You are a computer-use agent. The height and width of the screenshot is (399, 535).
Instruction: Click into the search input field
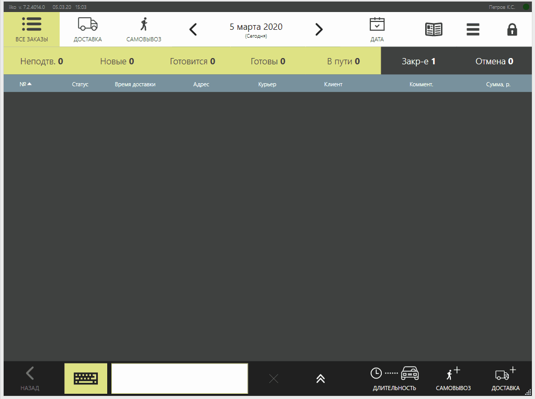[x=179, y=379]
